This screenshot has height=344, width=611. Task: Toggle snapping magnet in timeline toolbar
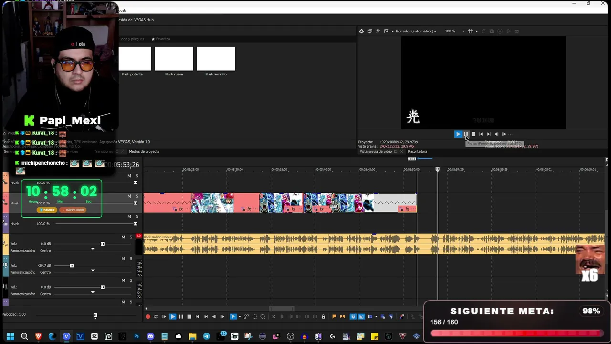coord(353,317)
